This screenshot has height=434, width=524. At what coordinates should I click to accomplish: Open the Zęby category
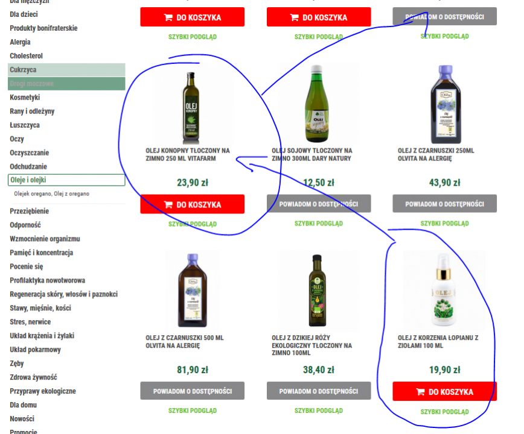[x=17, y=363]
